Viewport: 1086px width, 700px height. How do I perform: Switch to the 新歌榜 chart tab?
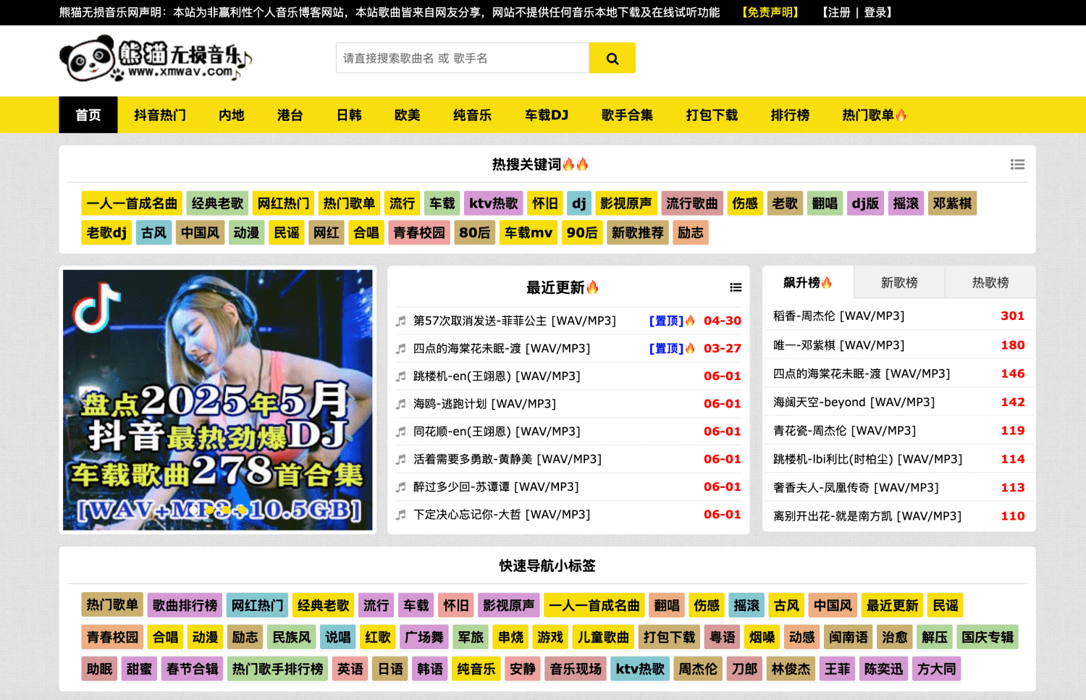899,282
